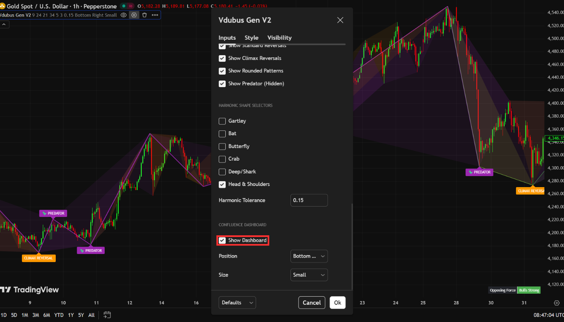Image resolution: width=564 pixels, height=322 pixels.
Task: Open the Position dropdown
Action: click(309, 256)
